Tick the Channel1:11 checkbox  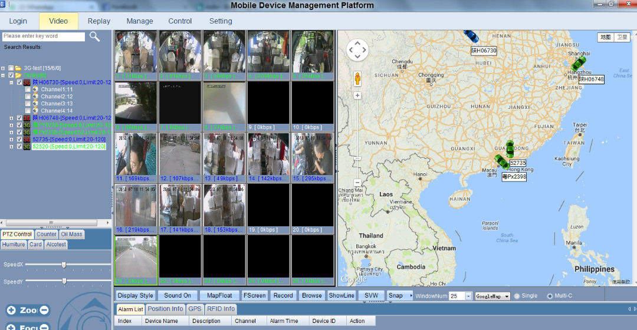(x=28, y=89)
